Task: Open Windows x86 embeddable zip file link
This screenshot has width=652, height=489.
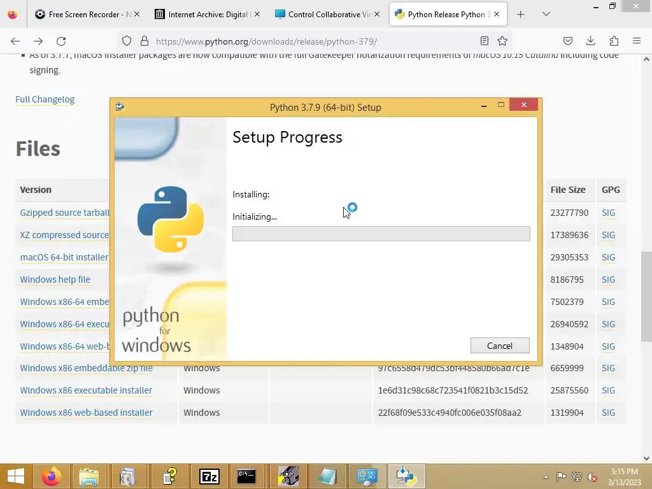Action: point(86,369)
